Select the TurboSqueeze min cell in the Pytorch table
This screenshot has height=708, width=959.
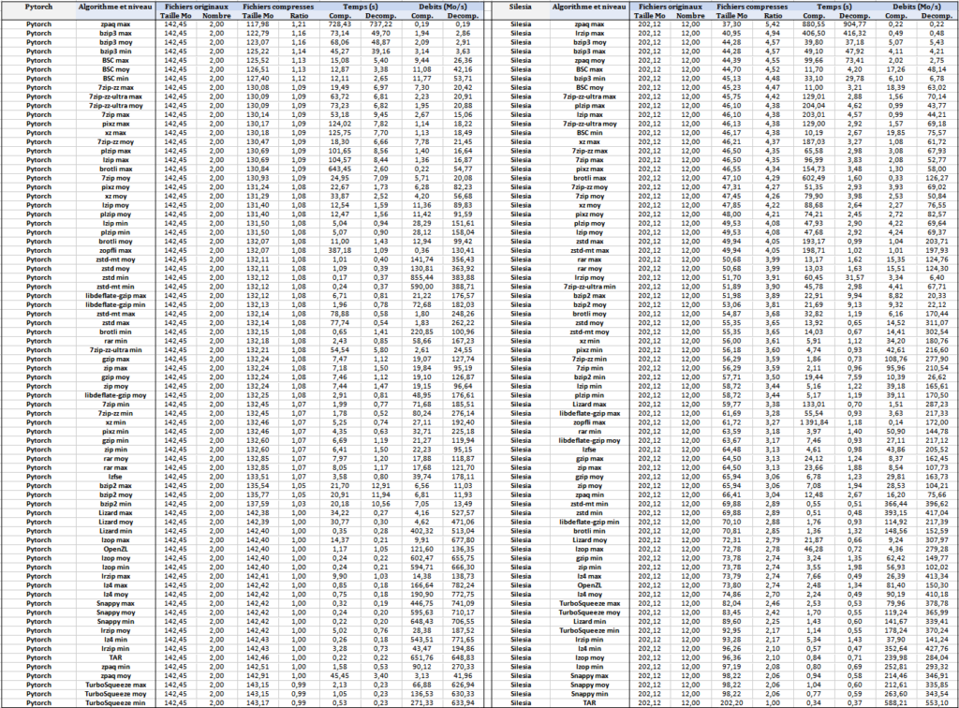point(115,703)
